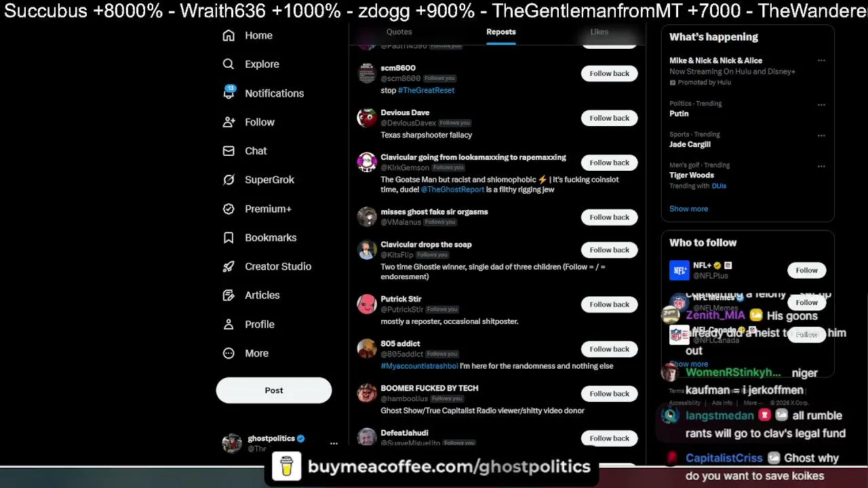Open the Notifications bell icon
The height and width of the screenshot is (488, 868).
pos(229,93)
